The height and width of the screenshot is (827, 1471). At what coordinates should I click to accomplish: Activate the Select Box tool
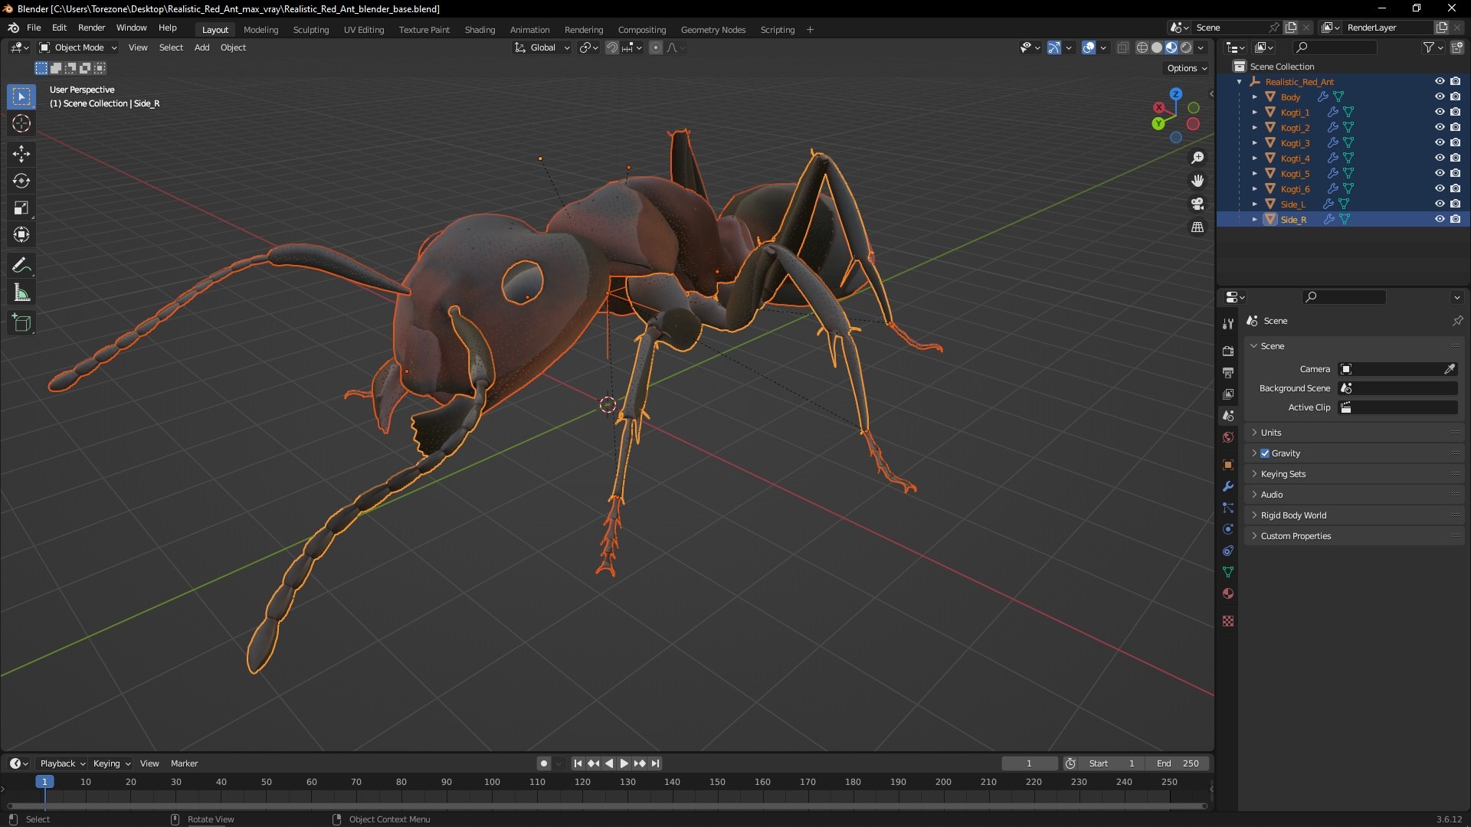tap(21, 96)
